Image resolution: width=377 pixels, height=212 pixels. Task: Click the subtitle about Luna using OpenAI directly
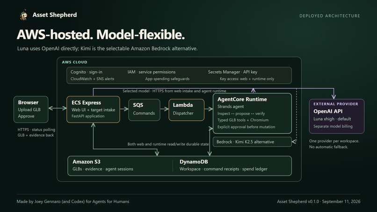pyautogui.click(x=107, y=49)
